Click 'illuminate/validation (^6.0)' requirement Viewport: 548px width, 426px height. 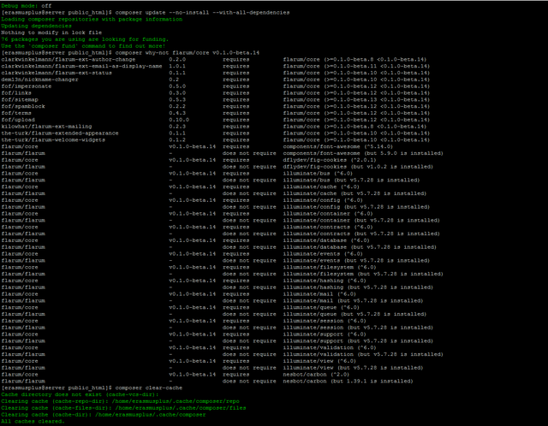(330, 347)
